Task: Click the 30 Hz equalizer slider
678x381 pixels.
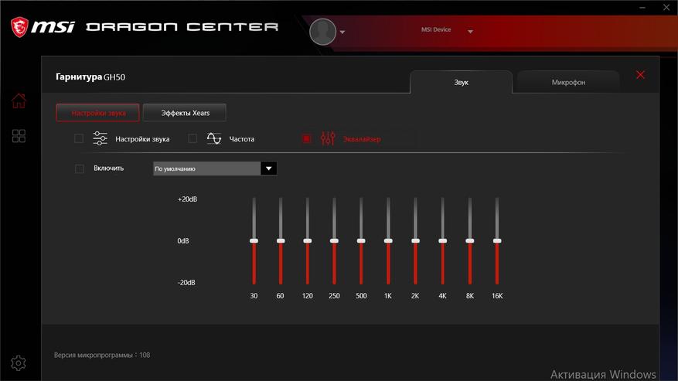Action: coord(254,241)
